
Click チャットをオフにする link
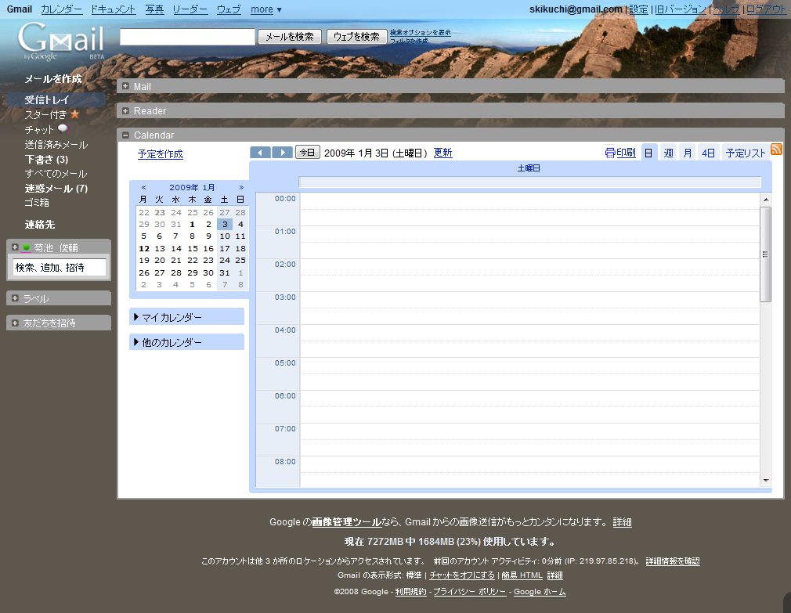[x=462, y=575]
